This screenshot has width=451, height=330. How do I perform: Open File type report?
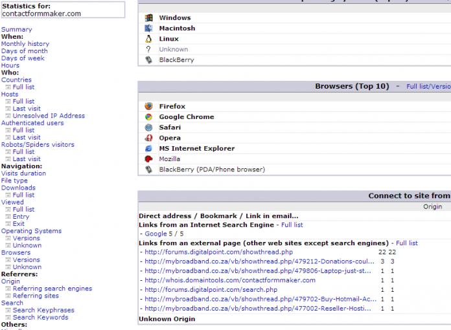[14, 181]
